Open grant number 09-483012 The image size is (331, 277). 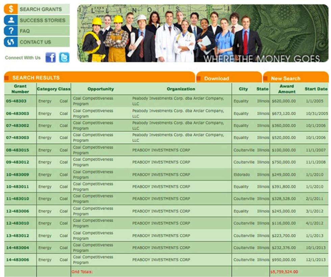pyautogui.click(x=18, y=162)
